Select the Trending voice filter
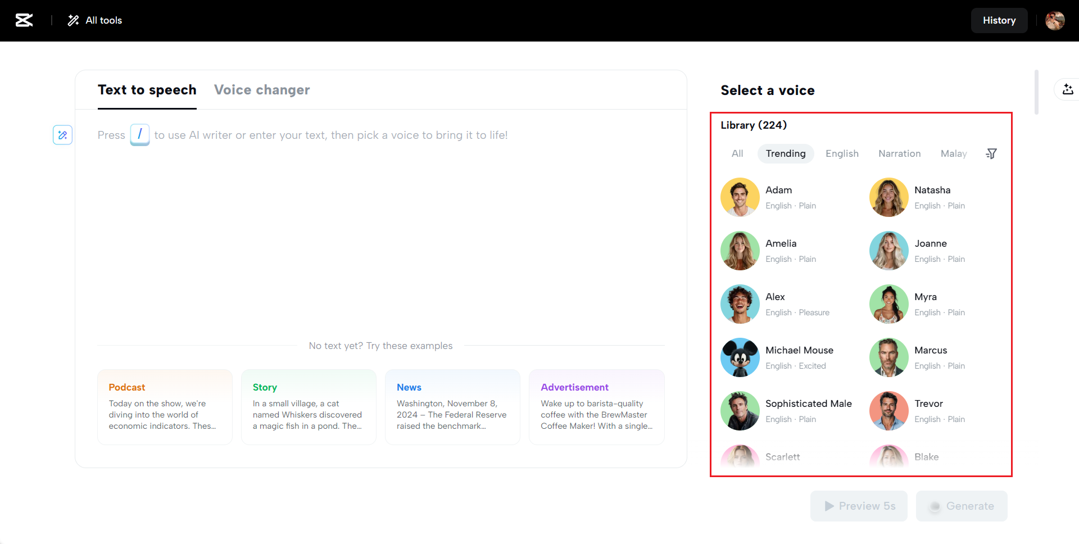1079x544 pixels. (785, 153)
